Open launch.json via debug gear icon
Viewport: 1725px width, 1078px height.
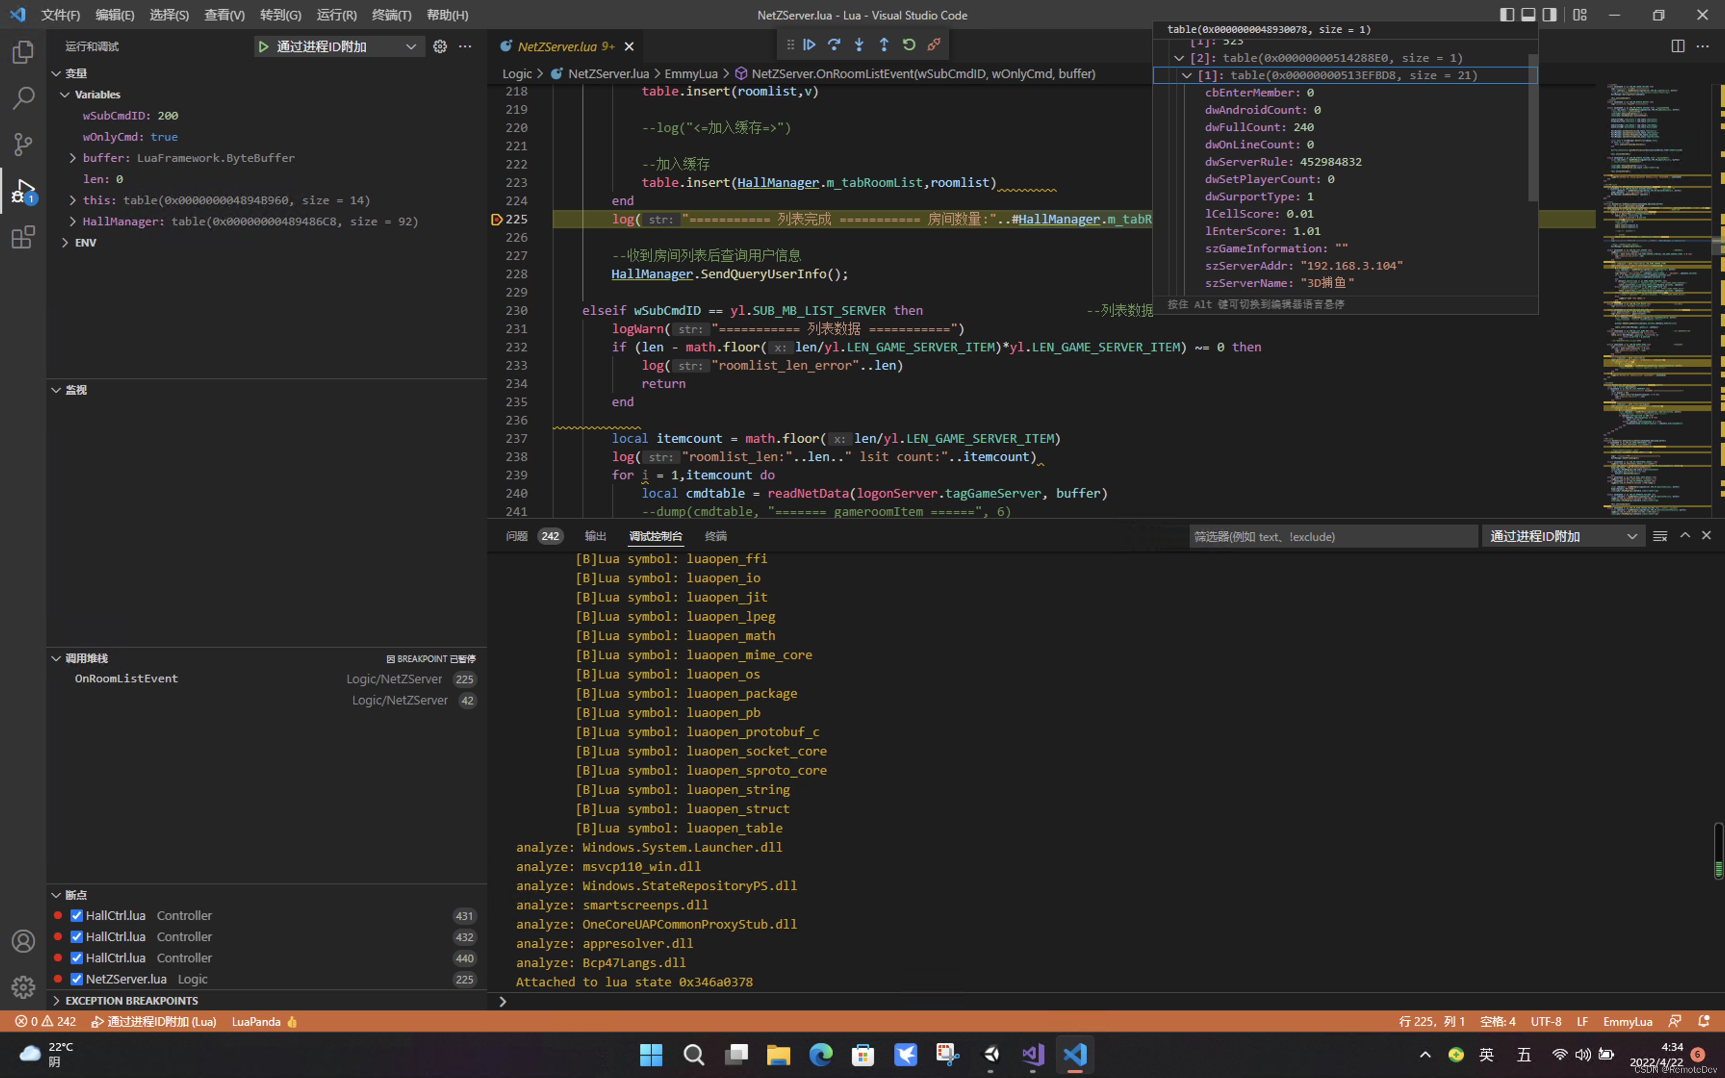(x=440, y=46)
